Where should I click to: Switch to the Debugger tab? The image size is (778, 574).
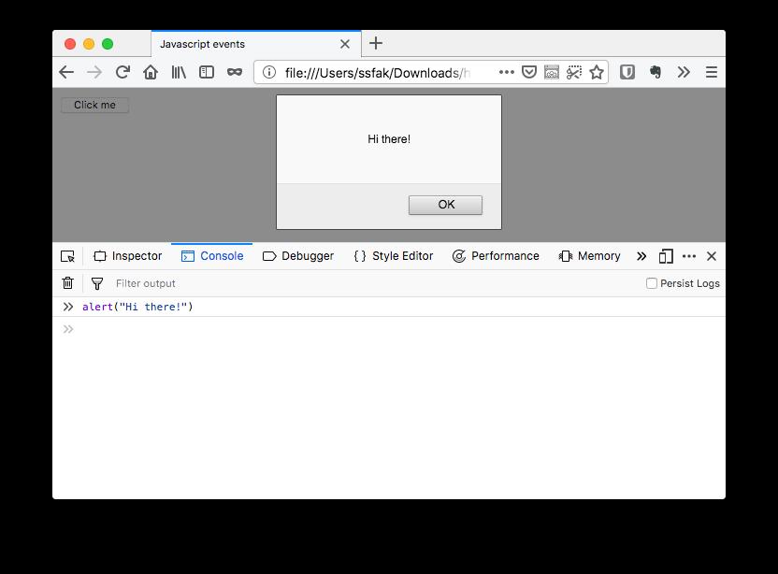pos(298,256)
